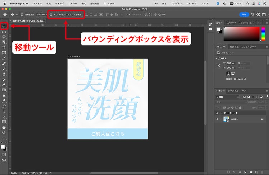Open the Layers panel menu icon

pos(267,91)
